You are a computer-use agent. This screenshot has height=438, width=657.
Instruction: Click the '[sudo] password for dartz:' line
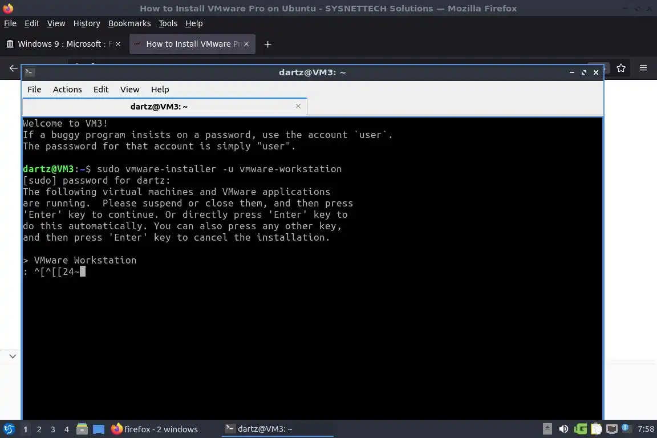coord(97,181)
